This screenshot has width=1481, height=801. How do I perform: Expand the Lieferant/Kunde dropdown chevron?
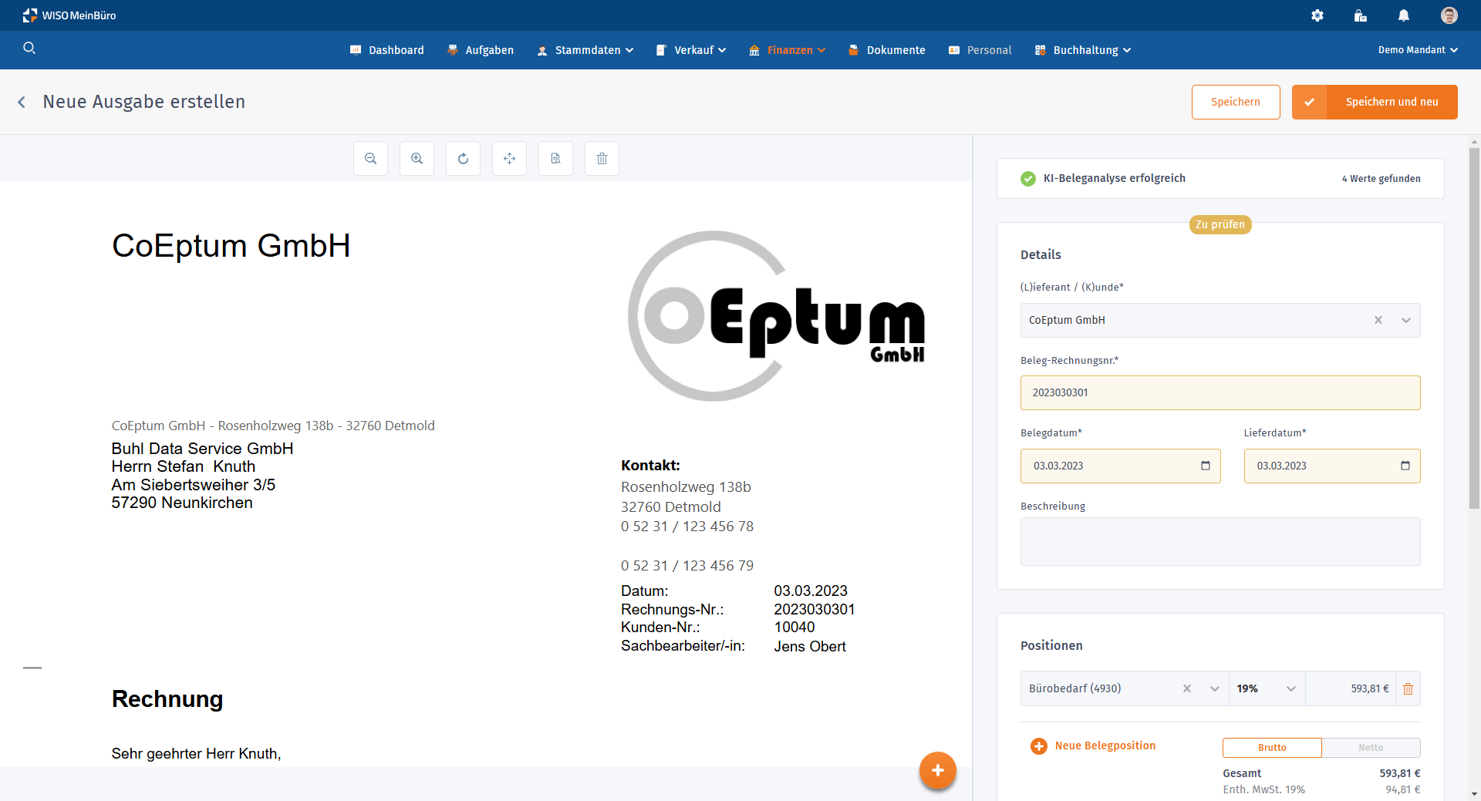pos(1406,320)
